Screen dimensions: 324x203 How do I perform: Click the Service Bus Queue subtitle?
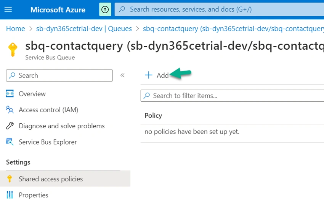coord(50,57)
